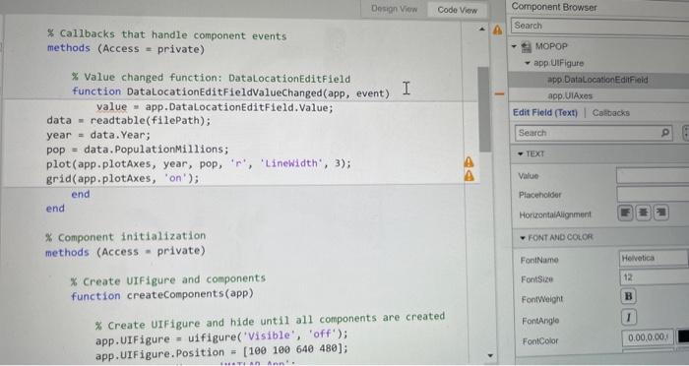Click the uifigure('Visible', 'off') line
689x366 pixels.
pyautogui.click(x=221, y=337)
